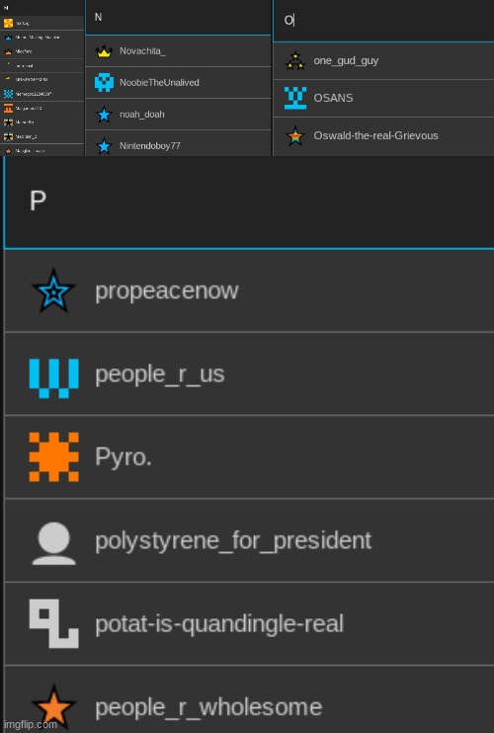Choose polystyrene_for_president from the results
Screen dimensions: 494x733
click(249, 540)
